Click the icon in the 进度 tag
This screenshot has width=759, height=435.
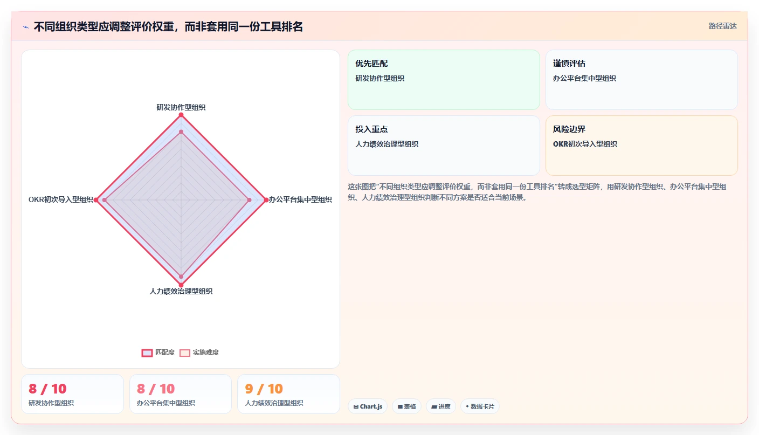(434, 406)
